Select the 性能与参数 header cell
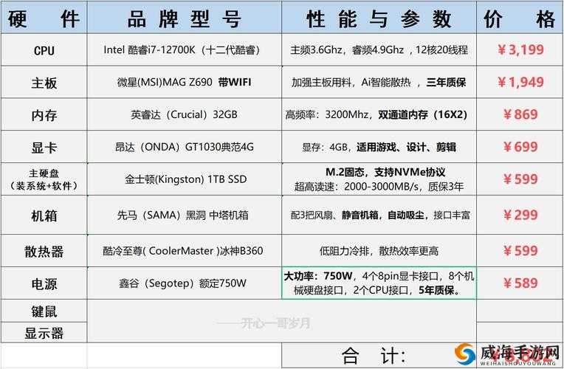 (379, 18)
